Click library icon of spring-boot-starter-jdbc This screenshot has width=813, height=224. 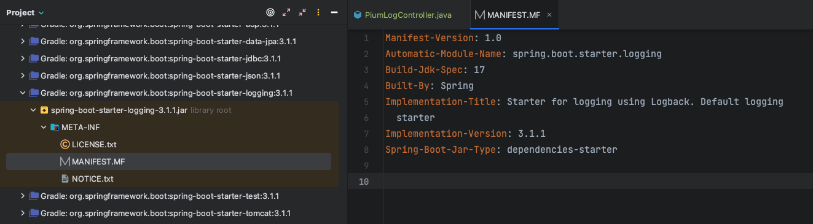click(34, 59)
